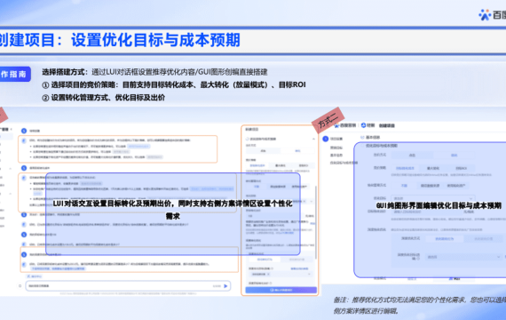Choose 最大转化 strategy in the GUI form

tap(433, 168)
